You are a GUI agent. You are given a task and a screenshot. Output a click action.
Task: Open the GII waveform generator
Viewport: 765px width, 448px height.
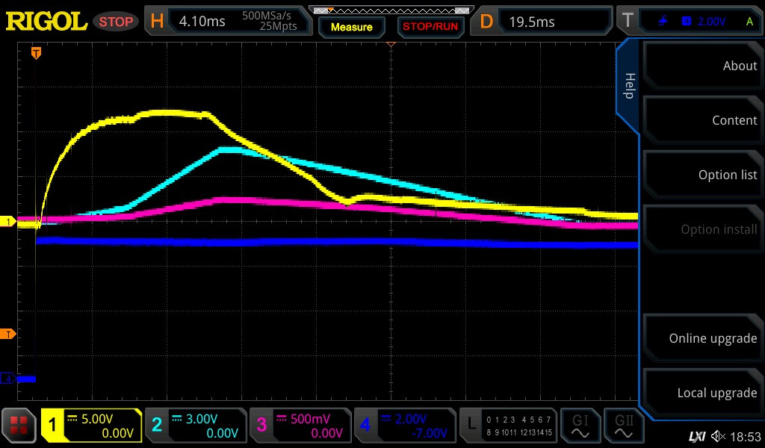tap(625, 426)
